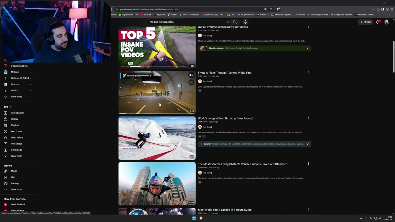Open Nekoma subscription channel
Viewport: 395px width, 222px height.
(15, 84)
